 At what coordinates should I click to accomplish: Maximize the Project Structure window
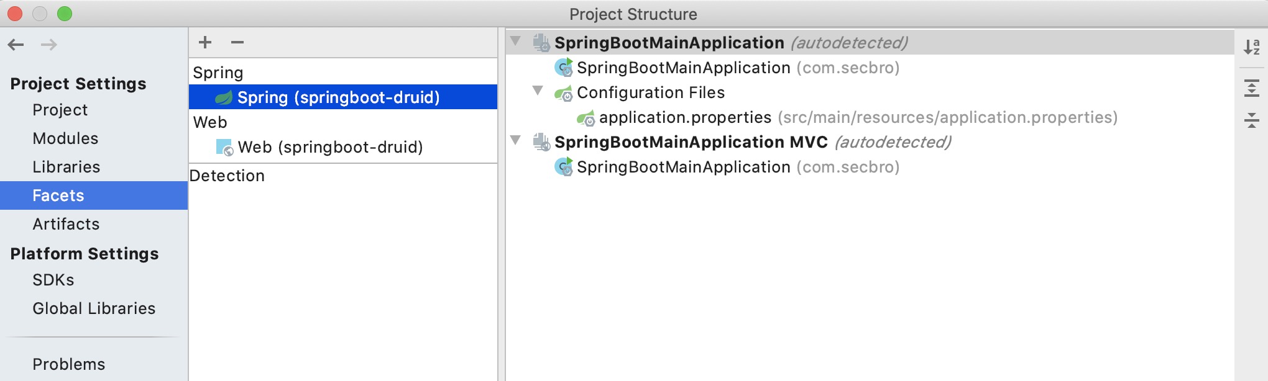(x=65, y=14)
